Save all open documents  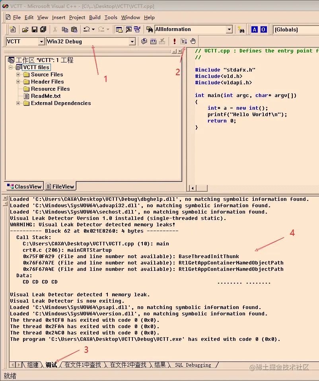(42, 29)
